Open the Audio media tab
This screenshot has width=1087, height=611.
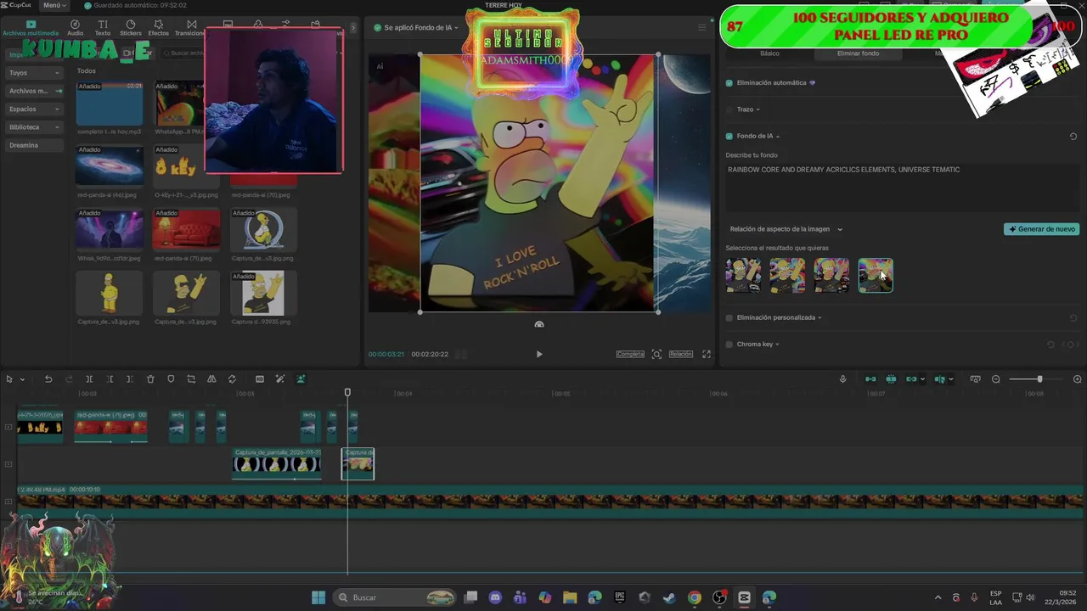[75, 28]
